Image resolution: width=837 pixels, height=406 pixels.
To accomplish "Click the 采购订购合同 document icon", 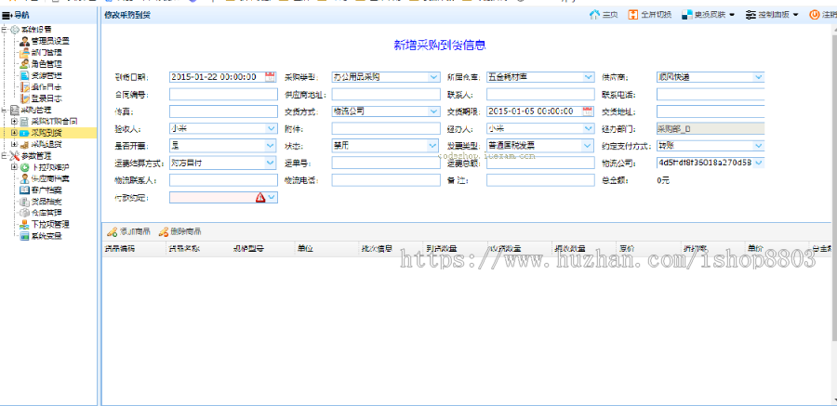I will (x=24, y=122).
